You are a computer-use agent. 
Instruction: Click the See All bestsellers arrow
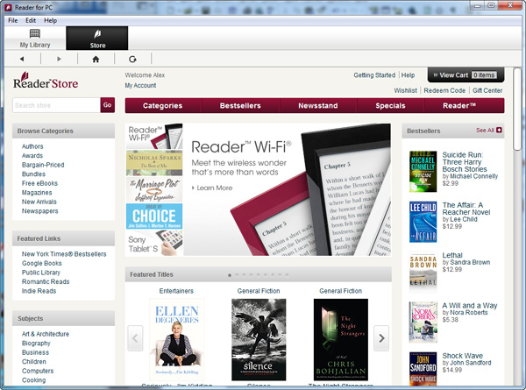point(499,130)
